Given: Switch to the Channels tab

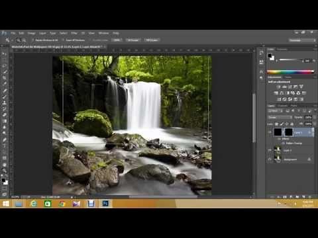Looking at the screenshot, I should pos(282,106).
